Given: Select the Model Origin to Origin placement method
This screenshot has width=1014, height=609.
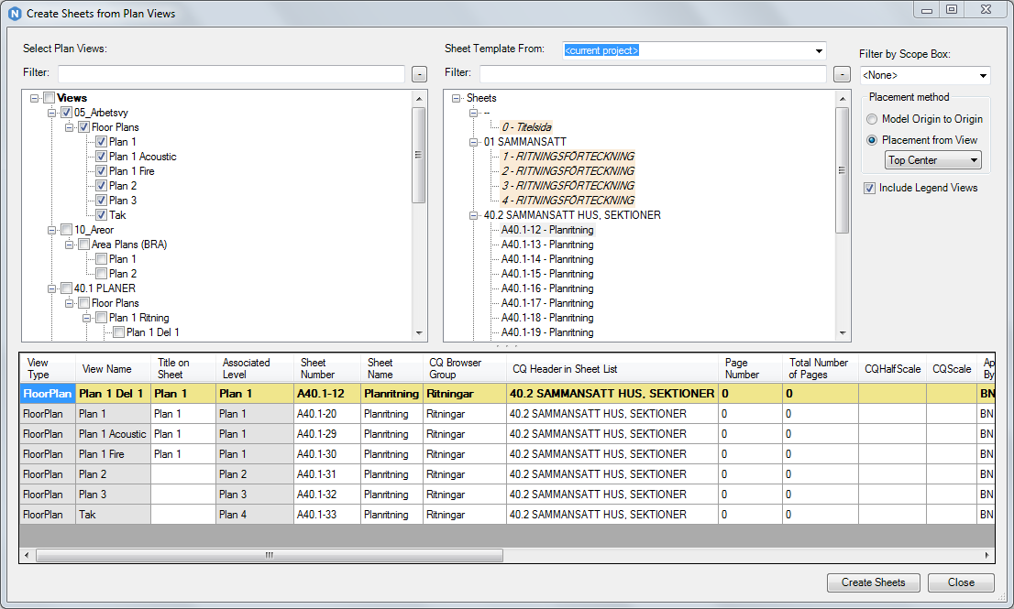Looking at the screenshot, I should 871,117.
